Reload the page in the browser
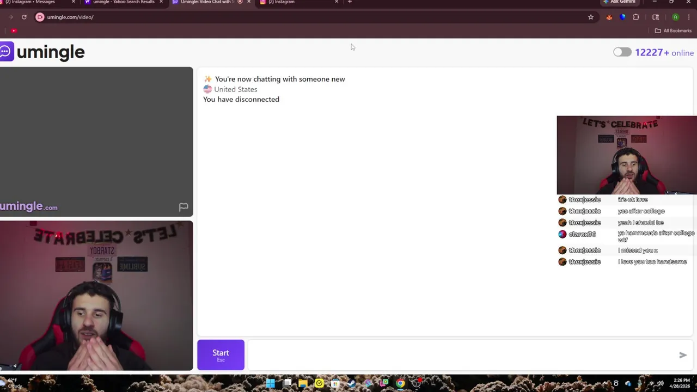The image size is (697, 392). [24, 17]
